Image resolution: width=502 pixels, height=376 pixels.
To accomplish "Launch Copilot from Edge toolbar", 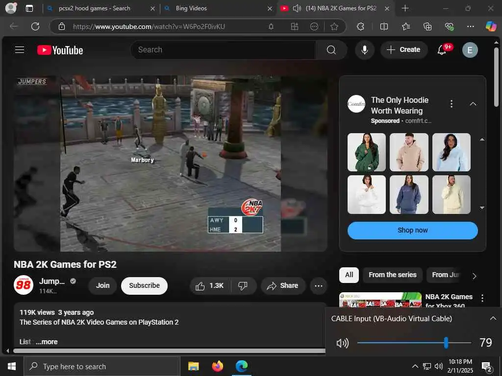I will tap(490, 26).
